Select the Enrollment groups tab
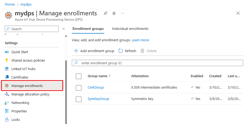This screenshot has width=245, height=124. [x=88, y=29]
